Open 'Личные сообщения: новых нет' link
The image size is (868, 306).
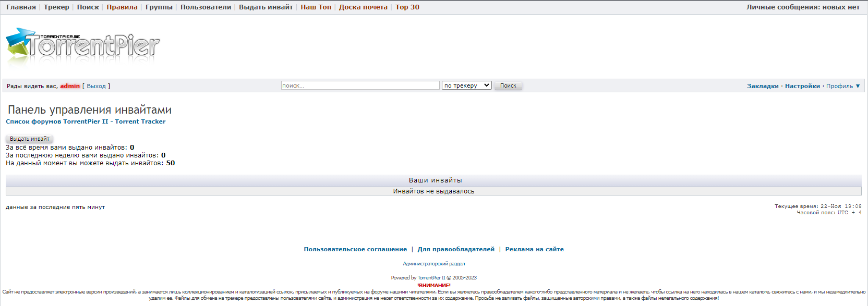click(803, 7)
